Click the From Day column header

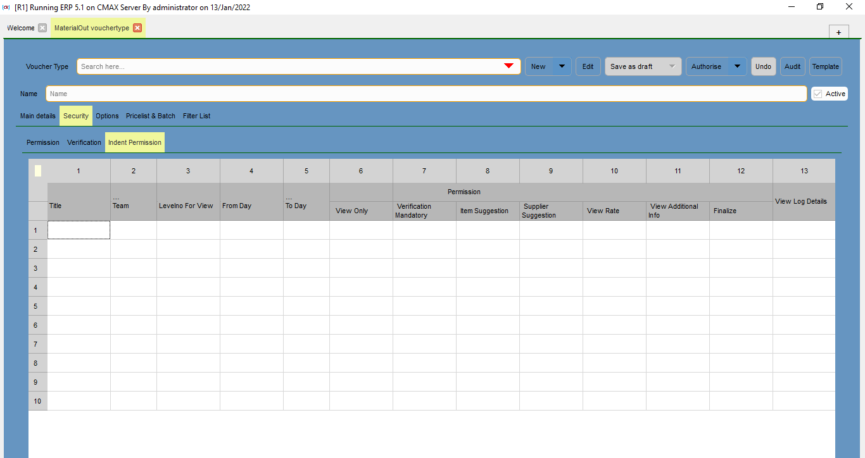[x=252, y=202]
